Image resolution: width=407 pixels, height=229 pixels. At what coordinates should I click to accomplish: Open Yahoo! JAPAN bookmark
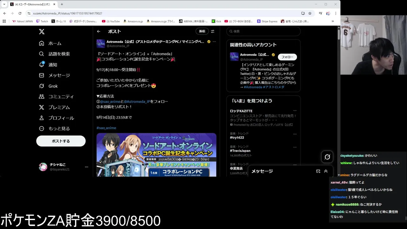tap(22, 21)
